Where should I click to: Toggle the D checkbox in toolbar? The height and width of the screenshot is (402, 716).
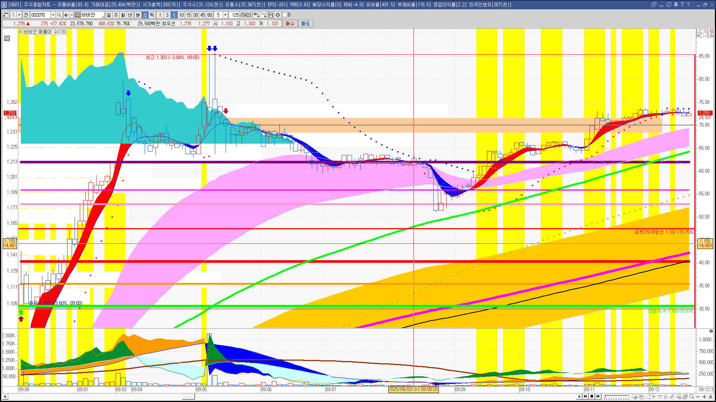point(285,15)
